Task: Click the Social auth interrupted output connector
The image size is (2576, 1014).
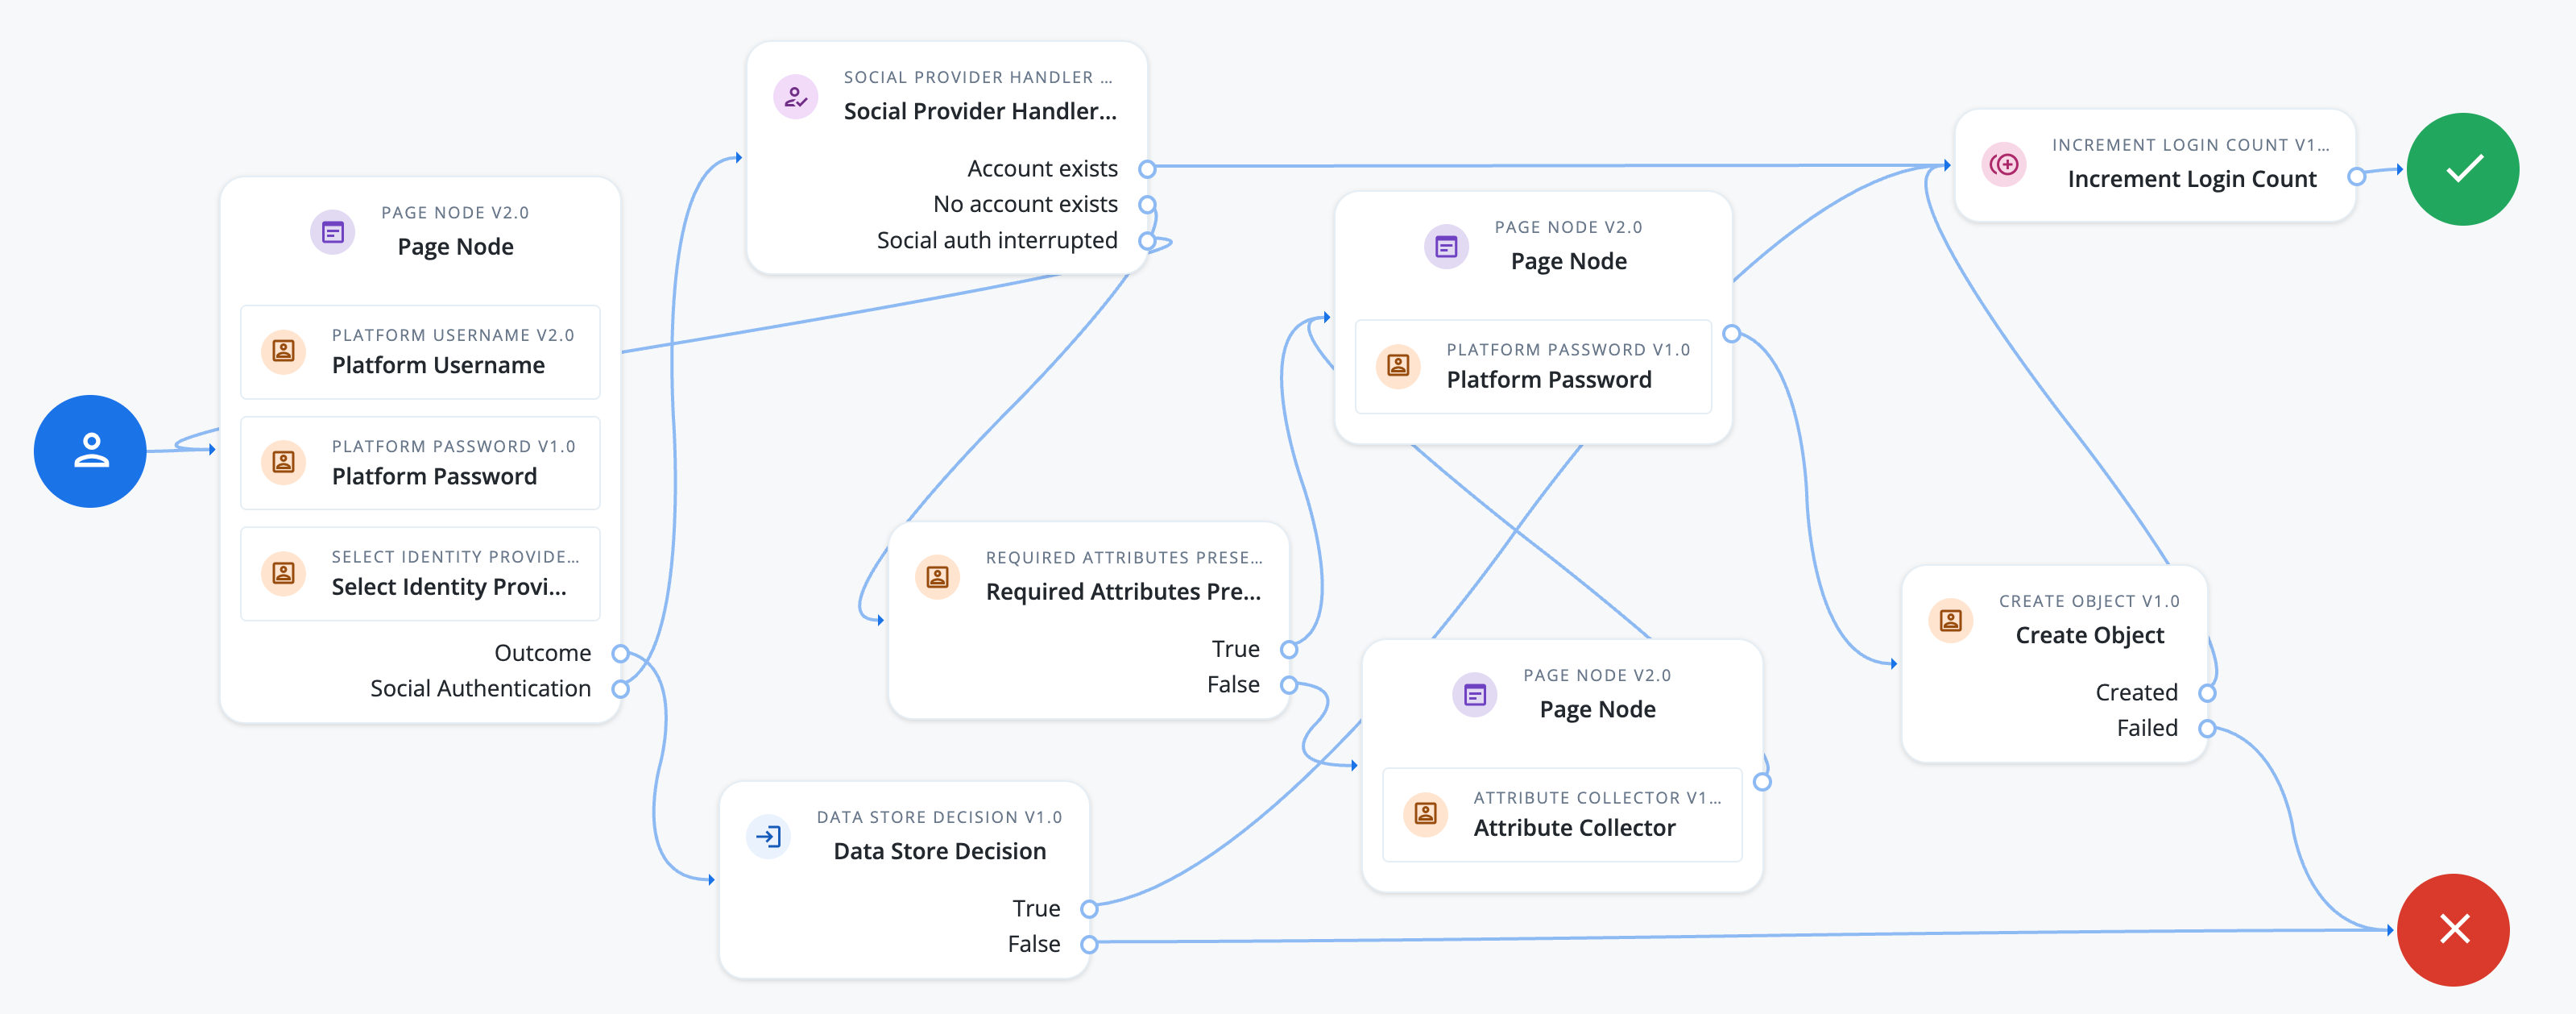Action: click(x=1148, y=241)
